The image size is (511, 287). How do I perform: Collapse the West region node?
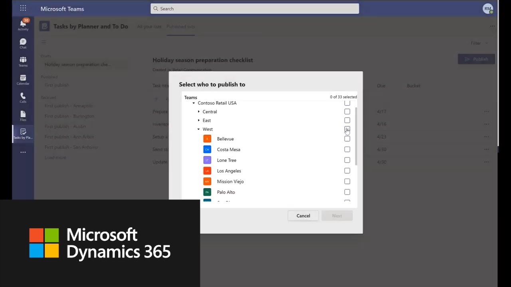tap(198, 129)
